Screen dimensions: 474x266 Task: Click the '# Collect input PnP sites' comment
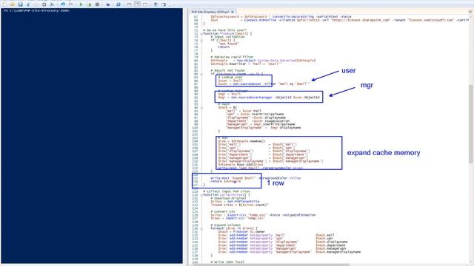227,191
